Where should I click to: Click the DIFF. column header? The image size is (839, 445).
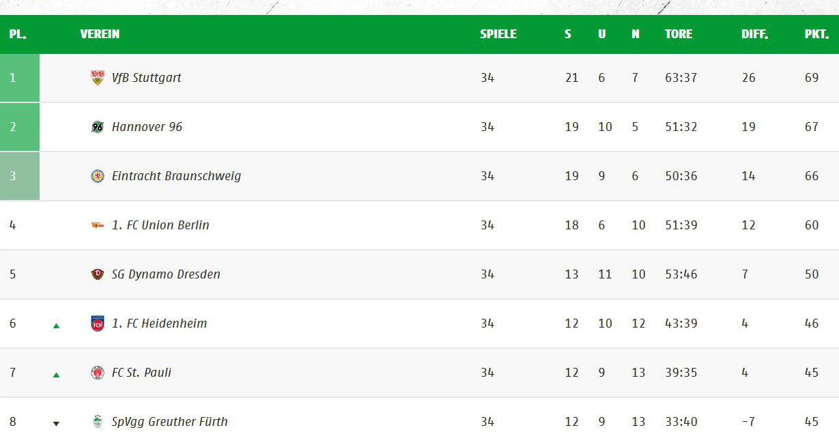point(755,34)
